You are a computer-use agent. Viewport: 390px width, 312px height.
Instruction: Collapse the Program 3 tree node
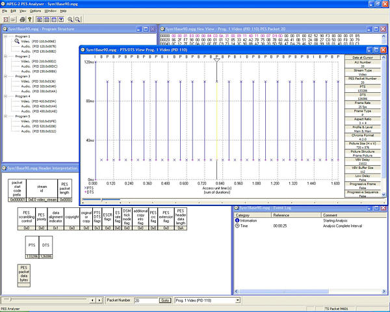coord(6,77)
